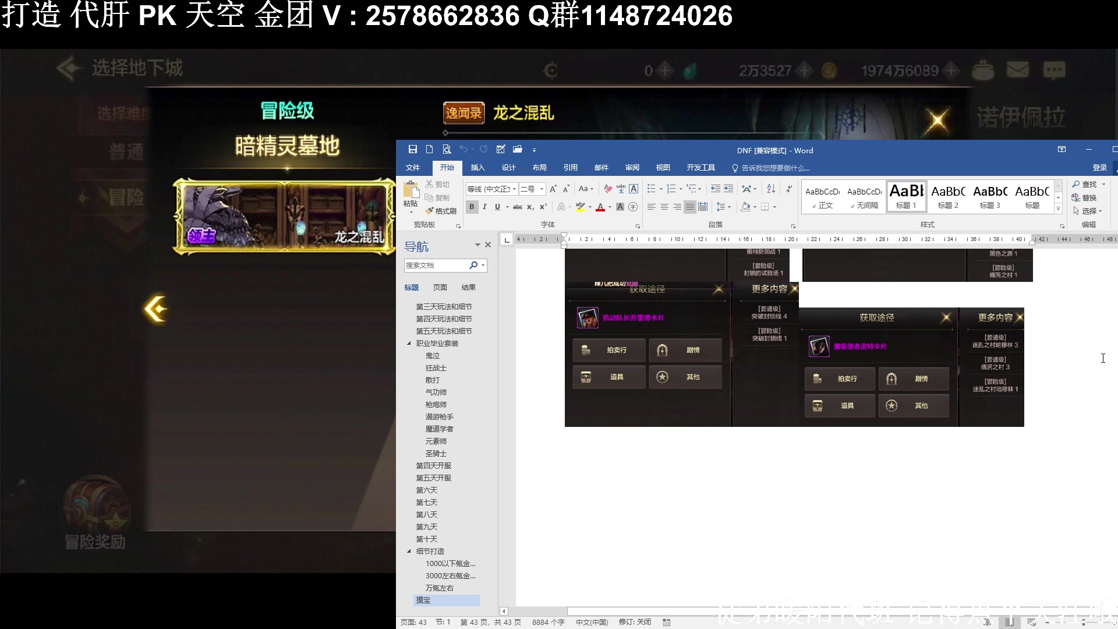This screenshot has height=629, width=1118.
Task: Switch to the 插入 Insert tab
Action: tap(477, 168)
